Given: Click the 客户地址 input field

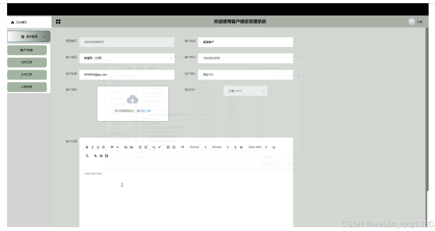Looking at the screenshot, I should click(245, 75).
